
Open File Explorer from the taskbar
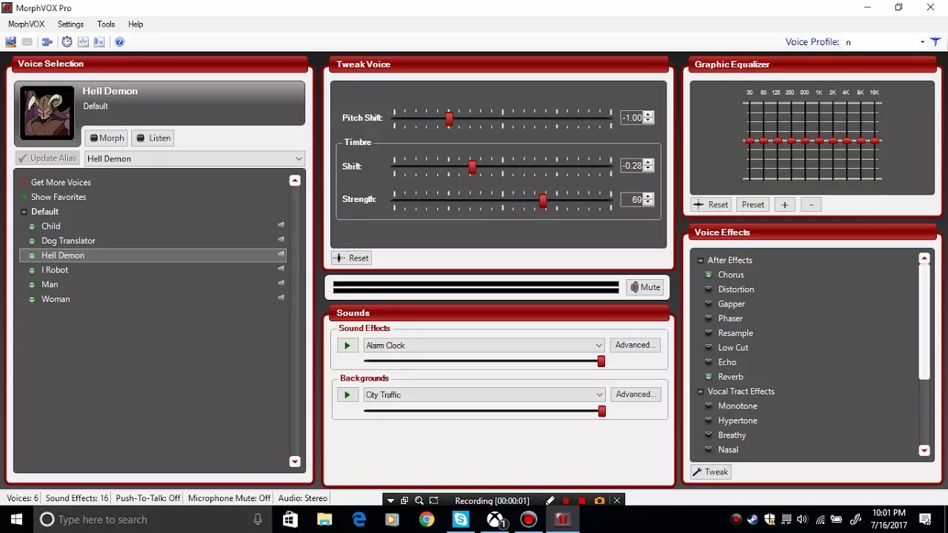[x=324, y=520]
